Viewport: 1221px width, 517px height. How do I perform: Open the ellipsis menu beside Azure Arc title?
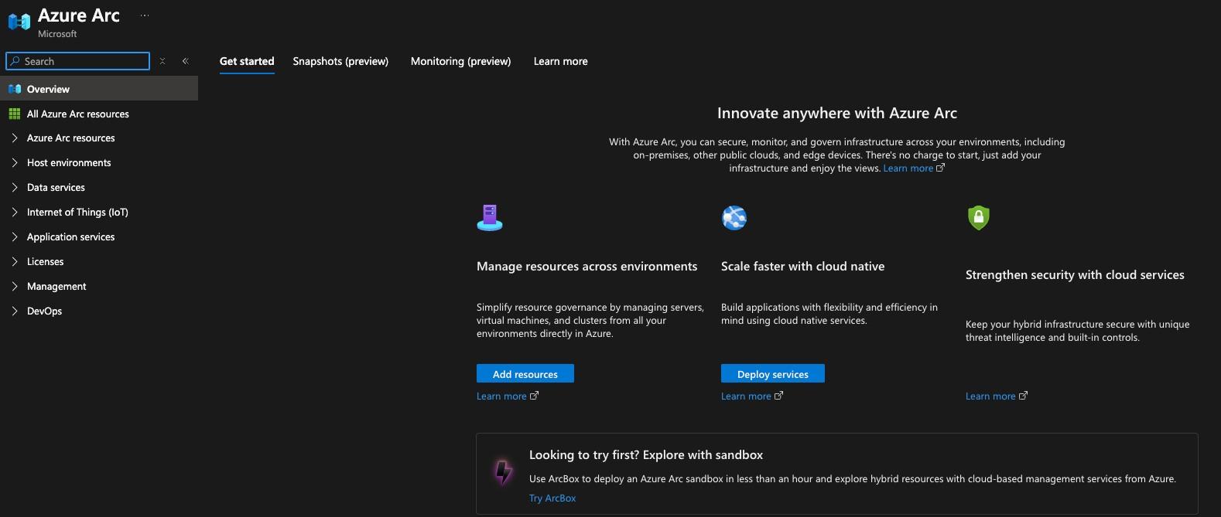[x=145, y=15]
